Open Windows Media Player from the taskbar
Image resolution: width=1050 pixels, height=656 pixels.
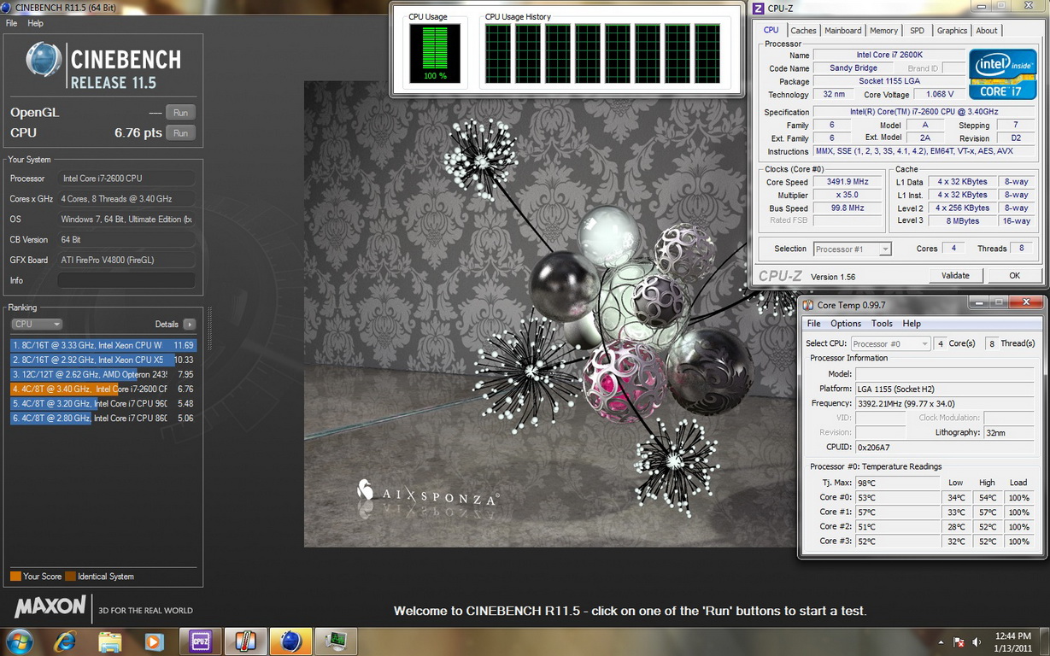coord(155,641)
